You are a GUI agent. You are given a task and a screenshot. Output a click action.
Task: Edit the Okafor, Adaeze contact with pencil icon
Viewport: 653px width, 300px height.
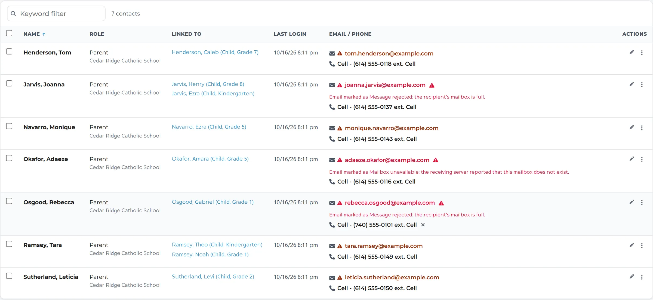click(x=632, y=159)
